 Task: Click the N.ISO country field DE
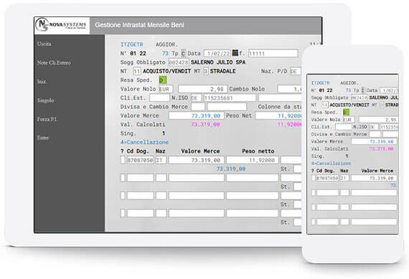[197, 98]
